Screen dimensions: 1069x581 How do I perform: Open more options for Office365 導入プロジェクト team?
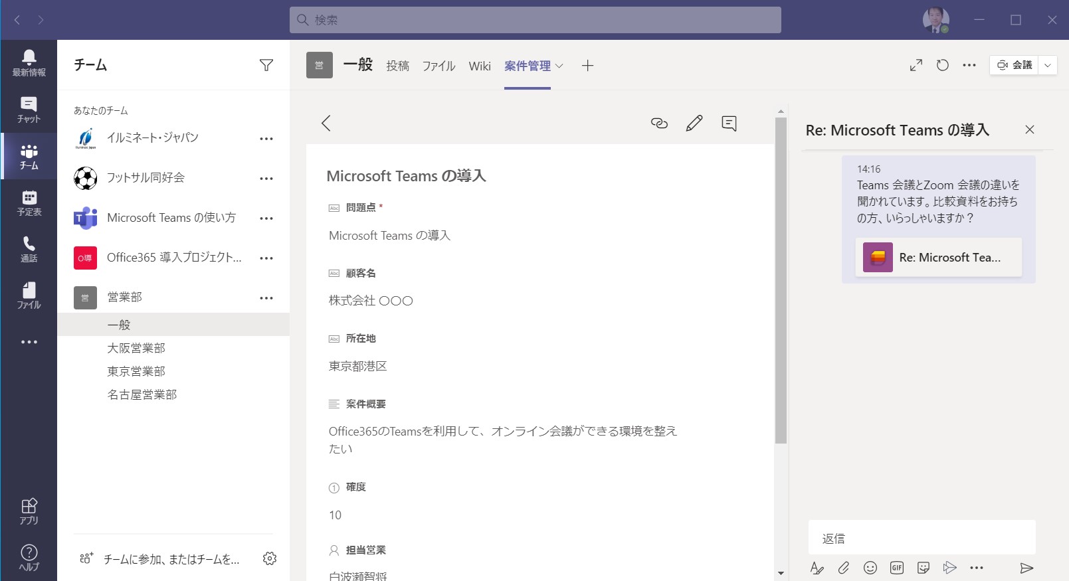click(266, 258)
